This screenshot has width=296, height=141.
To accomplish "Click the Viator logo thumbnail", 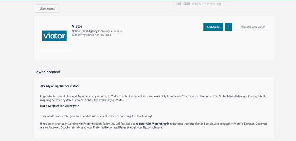I will coord(54,36).
